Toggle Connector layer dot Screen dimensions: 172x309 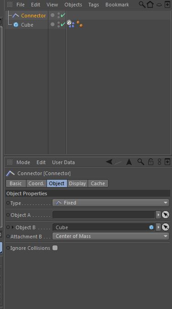(x=52, y=15)
